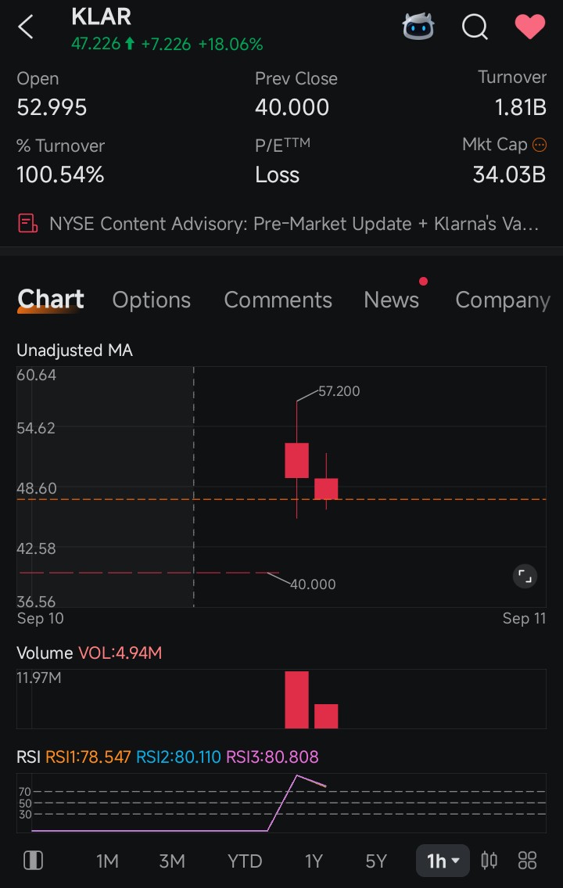Open Mkt Cap more-info circle icon
The height and width of the screenshot is (888, 563).
point(540,145)
